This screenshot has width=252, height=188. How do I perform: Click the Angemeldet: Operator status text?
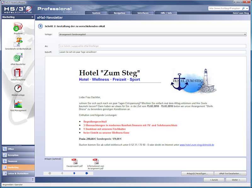click(x=13, y=185)
